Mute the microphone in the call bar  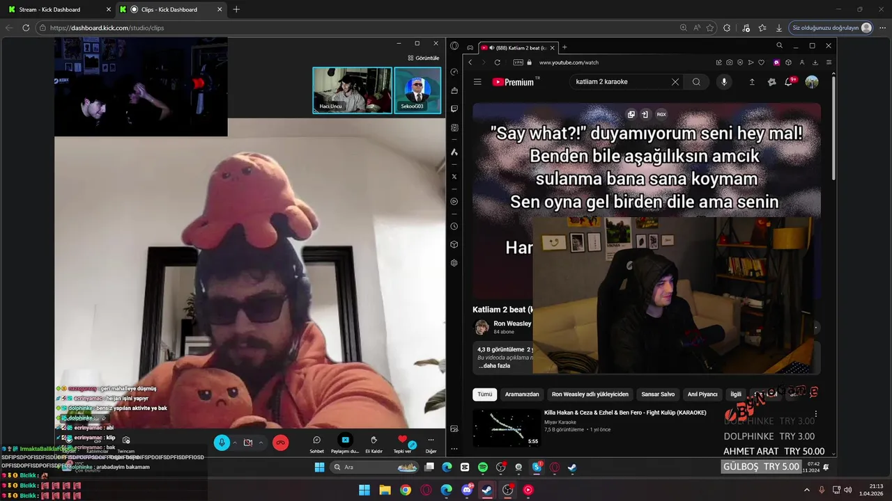pos(222,443)
